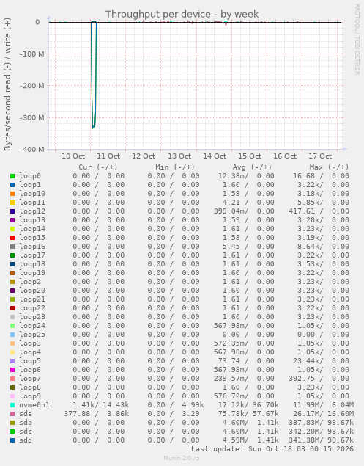The height and width of the screenshot is (466, 364).
Task: Click the loop0 green legend swatch
Action: coord(12,176)
